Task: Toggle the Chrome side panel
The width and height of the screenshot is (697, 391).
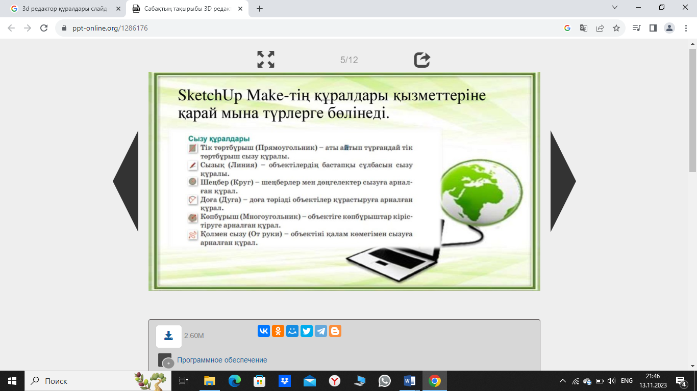Action: [x=653, y=28]
